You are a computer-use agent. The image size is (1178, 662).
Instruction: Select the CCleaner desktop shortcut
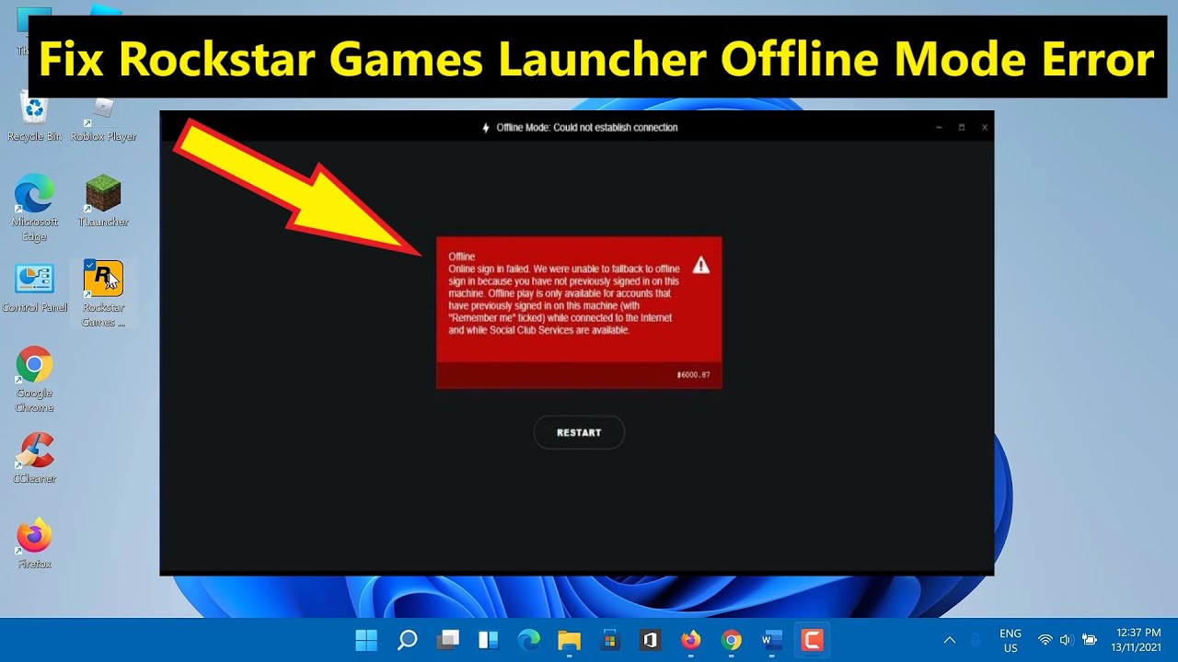pyautogui.click(x=34, y=459)
